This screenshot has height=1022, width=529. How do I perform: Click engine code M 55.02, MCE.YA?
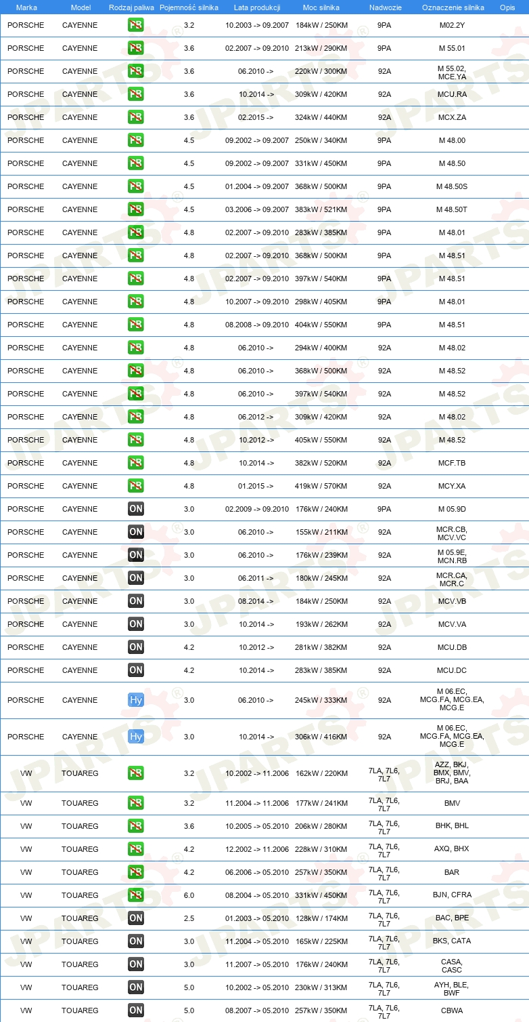(x=452, y=73)
